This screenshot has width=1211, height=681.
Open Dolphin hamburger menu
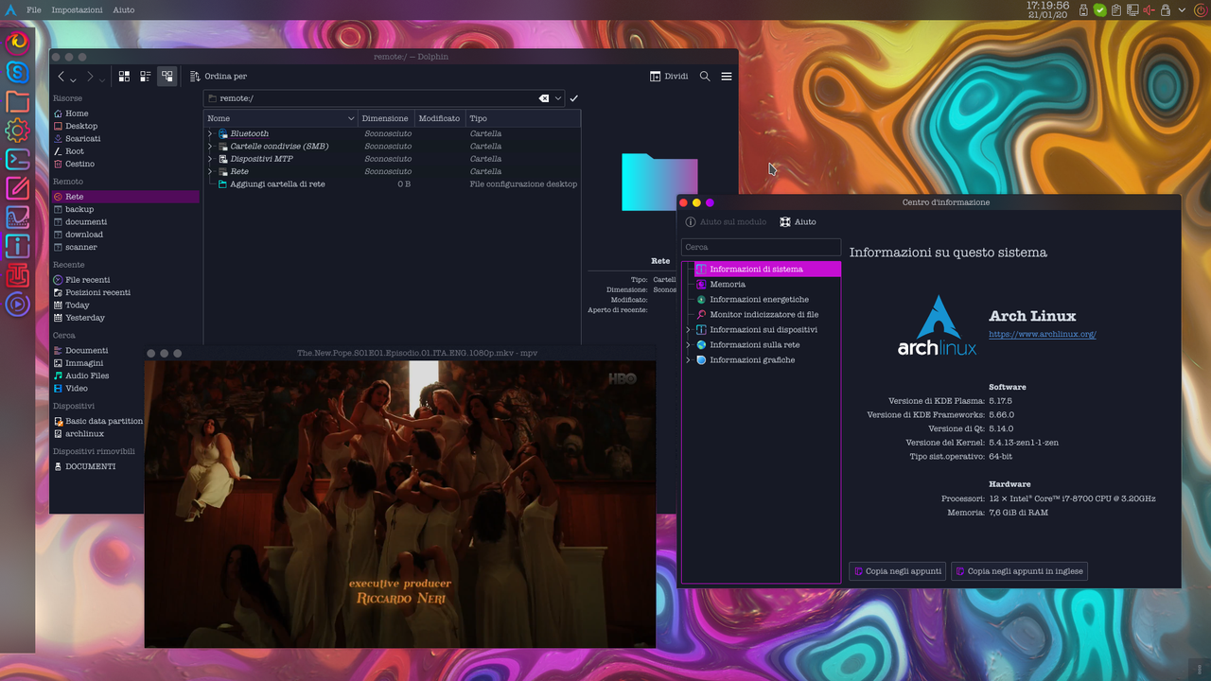727,77
